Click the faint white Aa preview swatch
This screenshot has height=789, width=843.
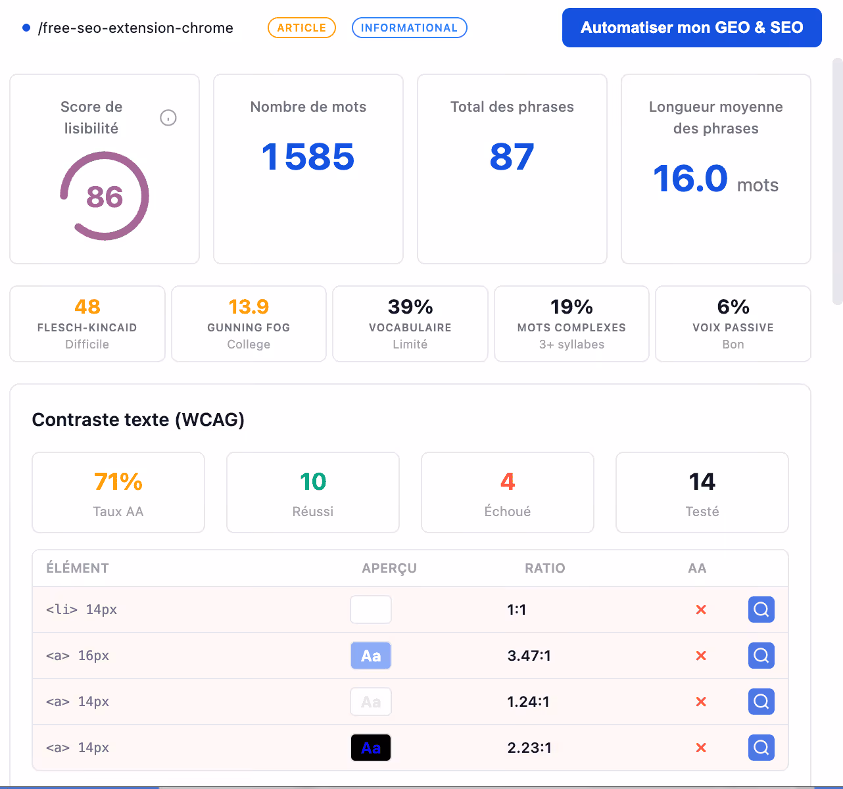pos(371,702)
